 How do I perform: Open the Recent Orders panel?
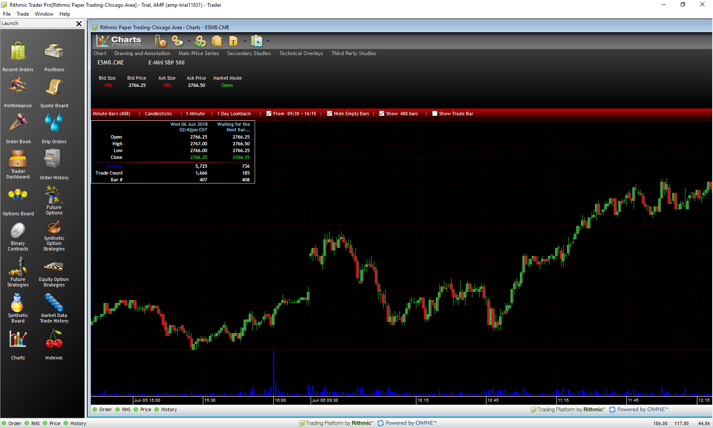pos(18,53)
